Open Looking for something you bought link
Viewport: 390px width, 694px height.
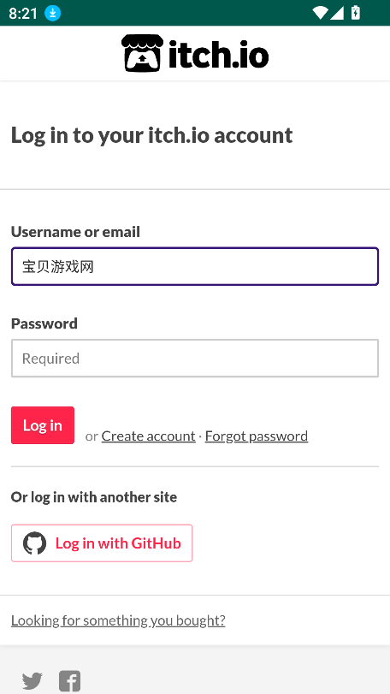[x=118, y=620]
